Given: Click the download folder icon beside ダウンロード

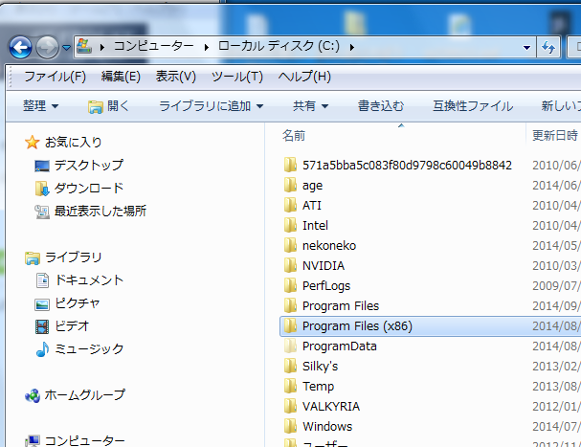Looking at the screenshot, I should click(x=42, y=189).
